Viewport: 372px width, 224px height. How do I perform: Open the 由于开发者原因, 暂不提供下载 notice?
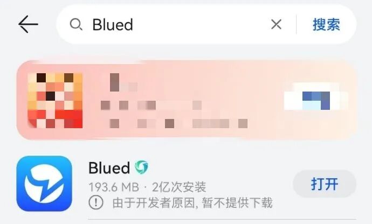(x=192, y=203)
